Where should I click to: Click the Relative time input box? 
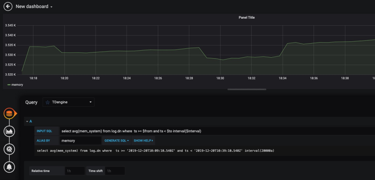pyautogui.click(x=74, y=171)
